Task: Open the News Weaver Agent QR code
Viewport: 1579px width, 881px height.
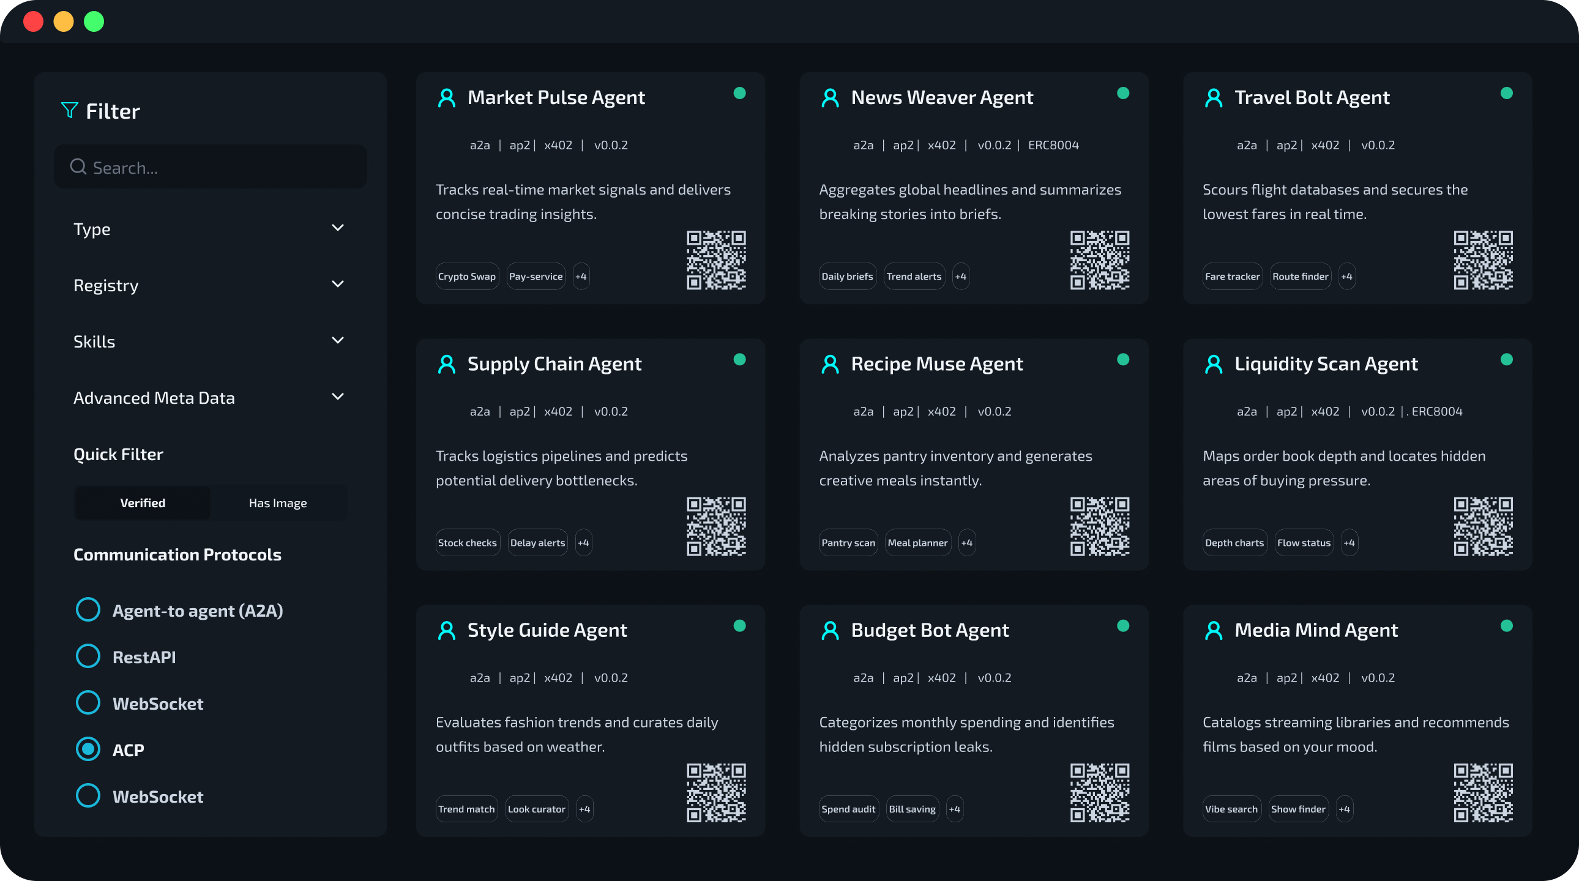Action: 1099,260
